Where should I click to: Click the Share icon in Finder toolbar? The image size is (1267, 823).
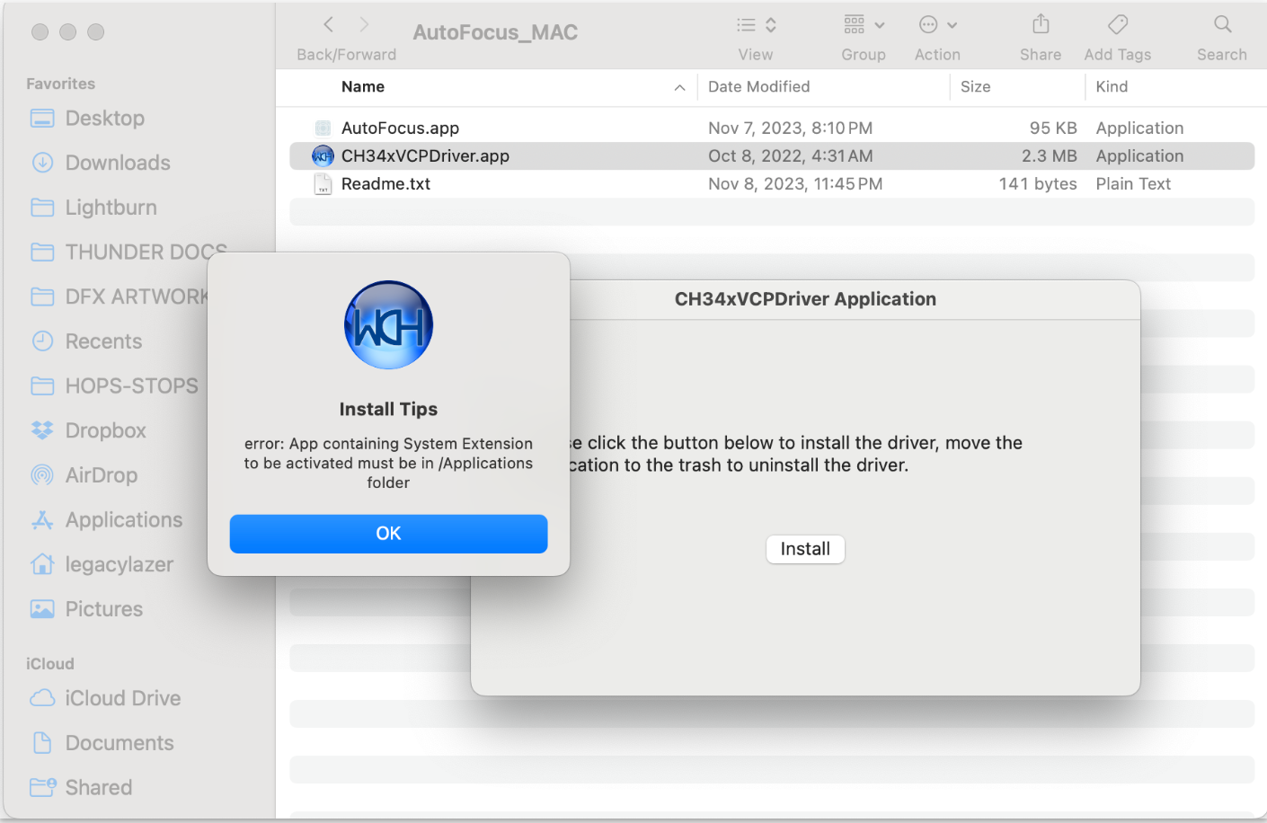(x=1041, y=24)
